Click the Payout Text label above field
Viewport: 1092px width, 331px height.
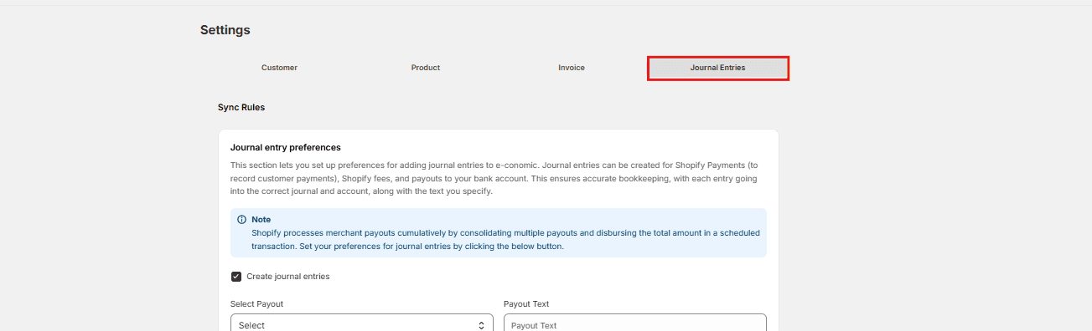(526, 304)
